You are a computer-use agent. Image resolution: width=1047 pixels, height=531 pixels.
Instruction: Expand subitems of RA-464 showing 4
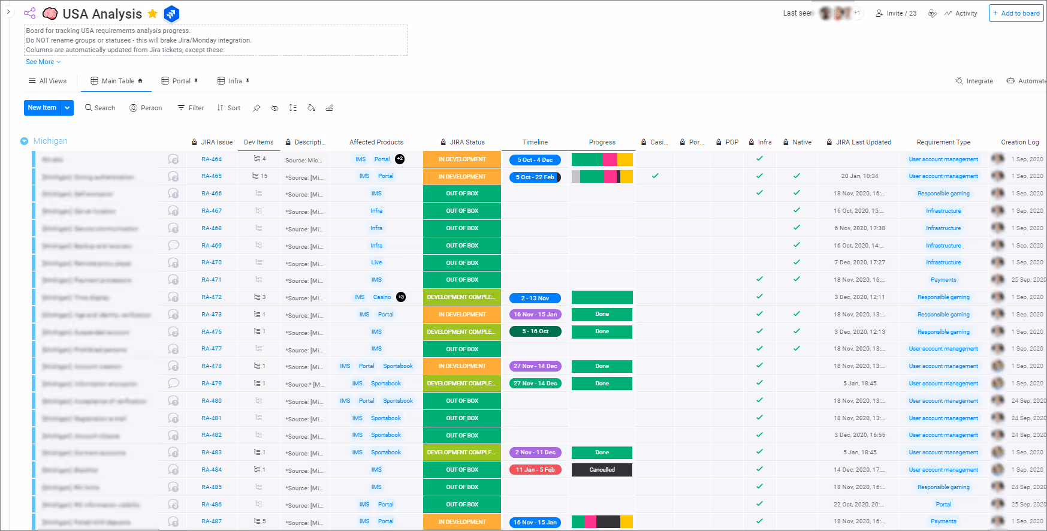click(x=260, y=159)
